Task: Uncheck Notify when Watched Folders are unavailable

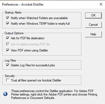Action: coord(8,18)
